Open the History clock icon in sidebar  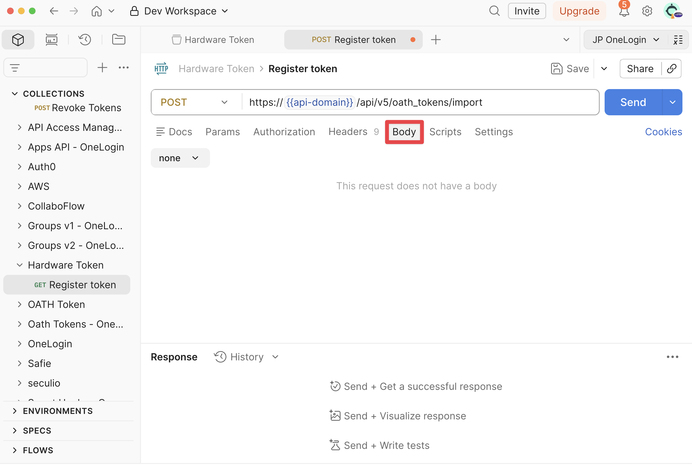tap(85, 39)
